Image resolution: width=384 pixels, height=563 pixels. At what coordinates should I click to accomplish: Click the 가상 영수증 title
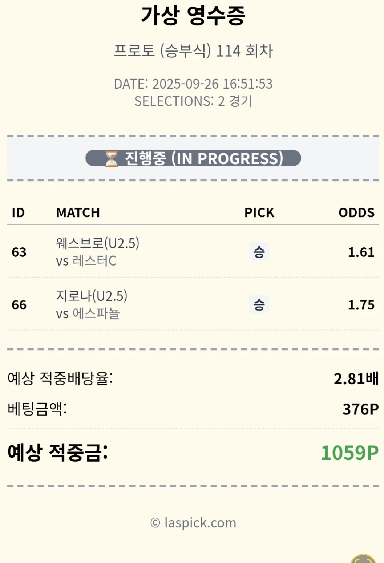(x=193, y=16)
